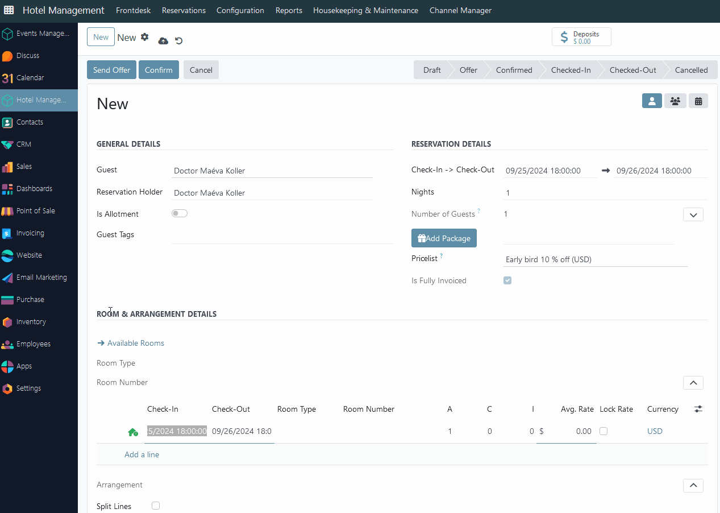Viewport: 720px width, 513px height.
Task: Open the Pricelist dropdown field
Action: [x=596, y=259]
